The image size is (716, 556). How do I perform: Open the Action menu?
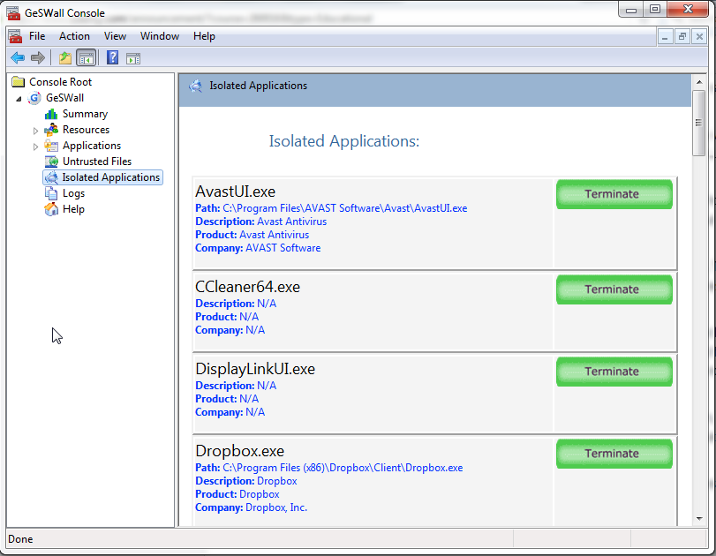click(74, 36)
